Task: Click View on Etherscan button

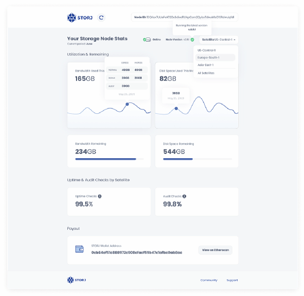Action: (216, 250)
